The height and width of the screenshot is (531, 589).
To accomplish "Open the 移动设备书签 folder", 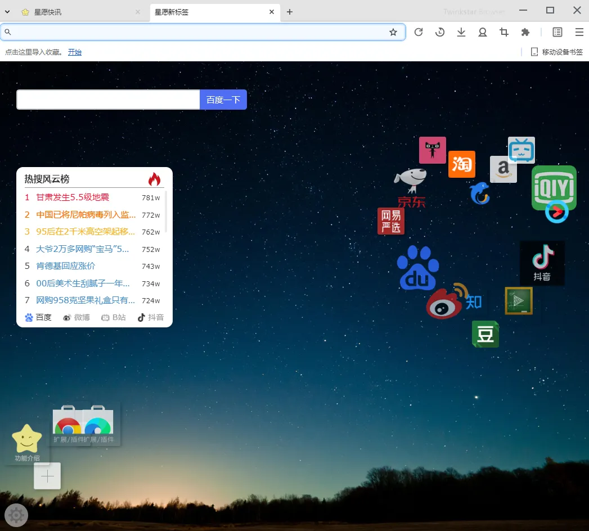I will coord(557,52).
